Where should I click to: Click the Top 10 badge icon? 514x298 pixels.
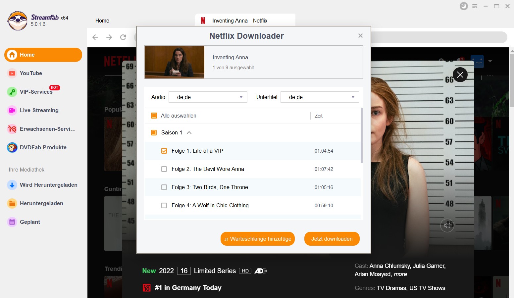coord(147,288)
